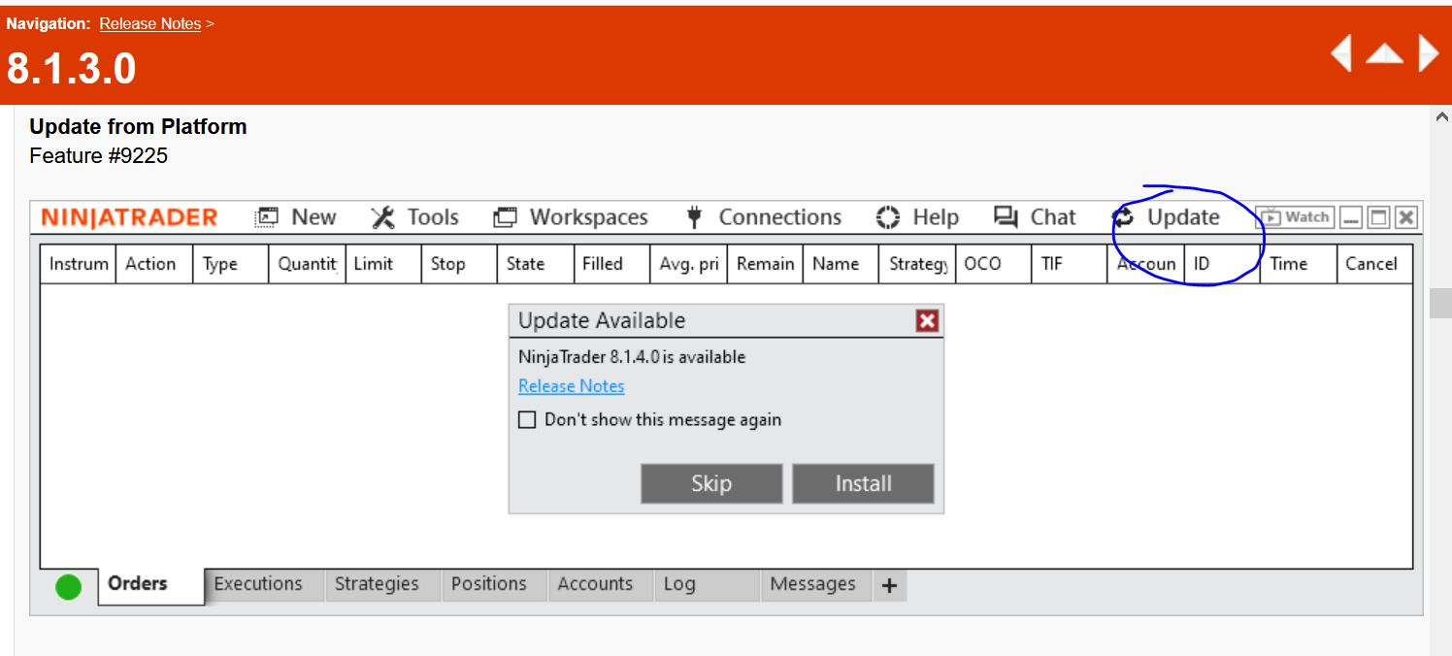Open the New menu
This screenshot has height=656, width=1452.
click(x=295, y=217)
